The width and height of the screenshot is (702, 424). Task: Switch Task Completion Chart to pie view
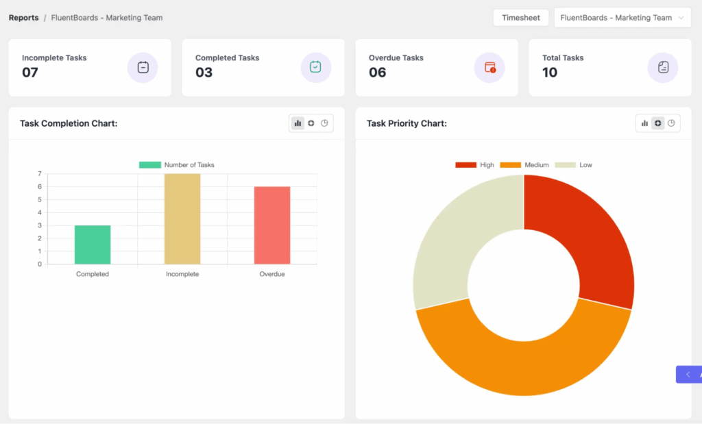pos(324,123)
